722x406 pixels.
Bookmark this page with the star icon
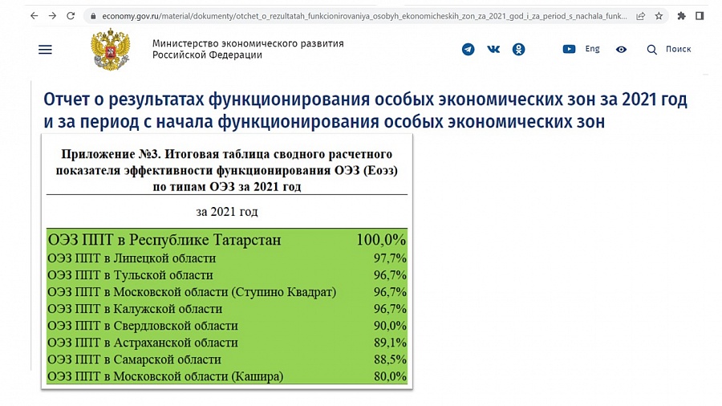(659, 16)
